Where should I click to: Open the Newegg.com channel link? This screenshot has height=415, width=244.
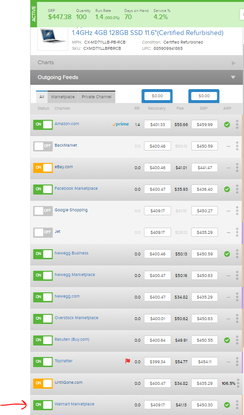pos(67,296)
